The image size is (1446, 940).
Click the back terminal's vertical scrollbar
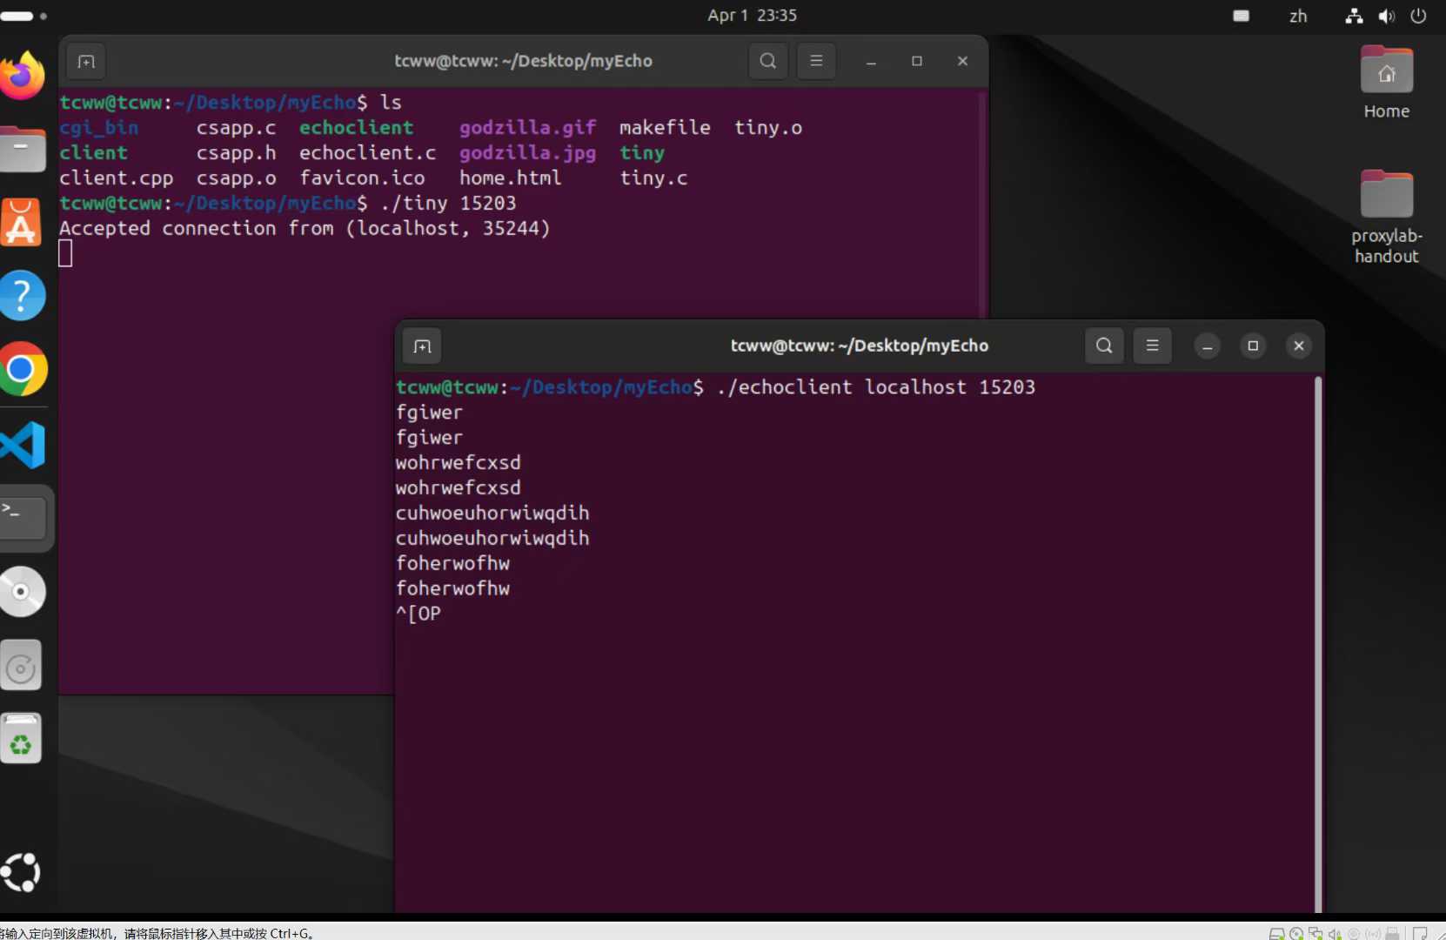click(982, 205)
